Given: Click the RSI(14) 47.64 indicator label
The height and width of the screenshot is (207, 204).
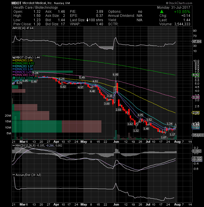Looking at the screenshot, I should [24, 28].
